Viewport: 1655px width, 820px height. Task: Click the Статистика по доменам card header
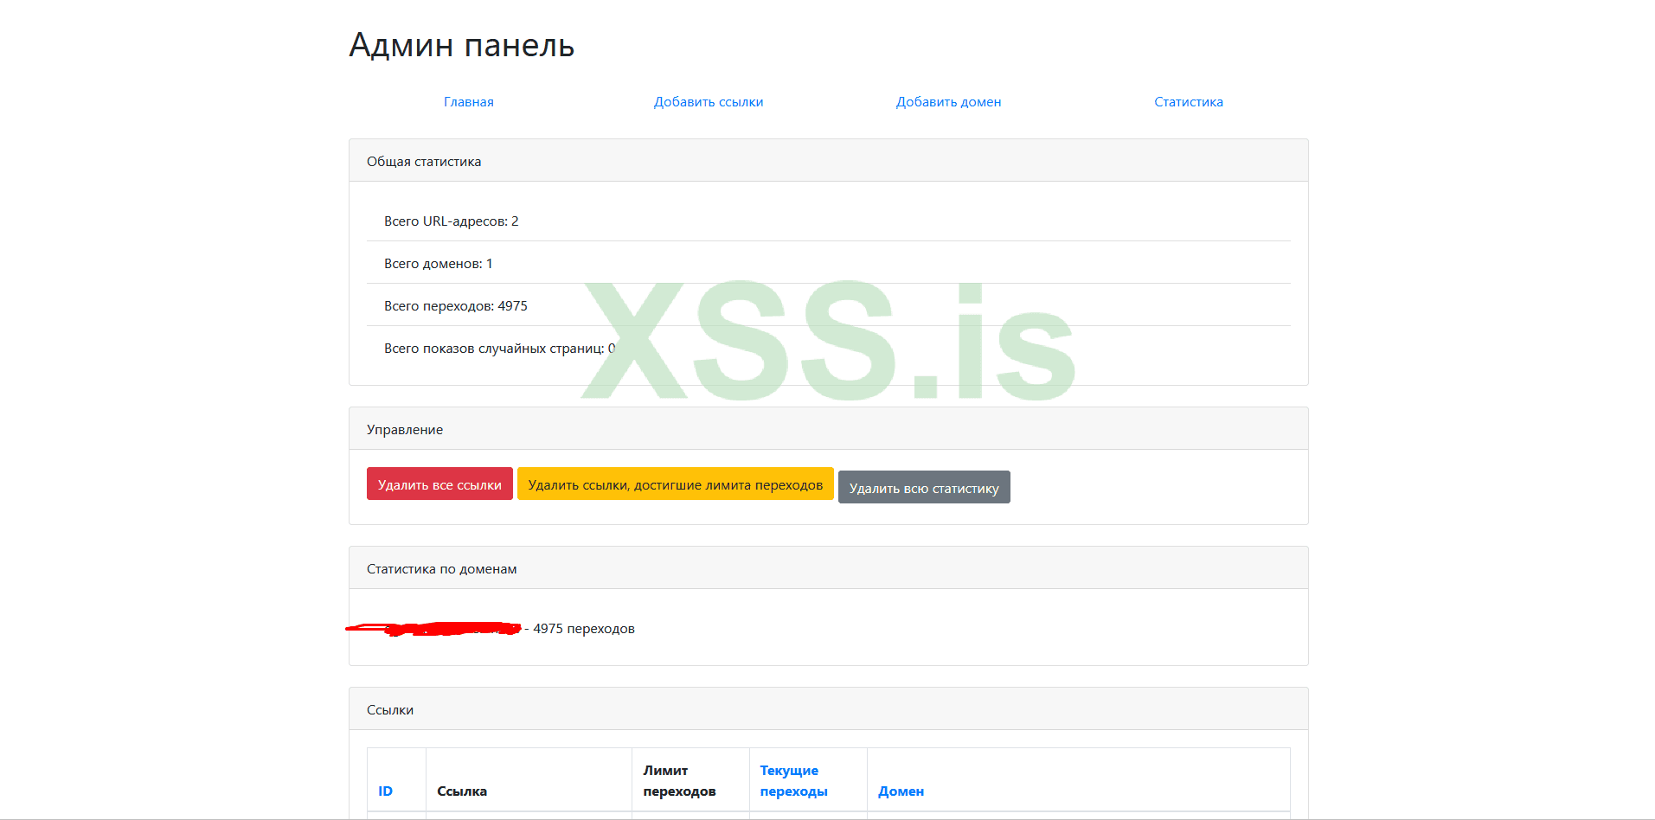829,568
